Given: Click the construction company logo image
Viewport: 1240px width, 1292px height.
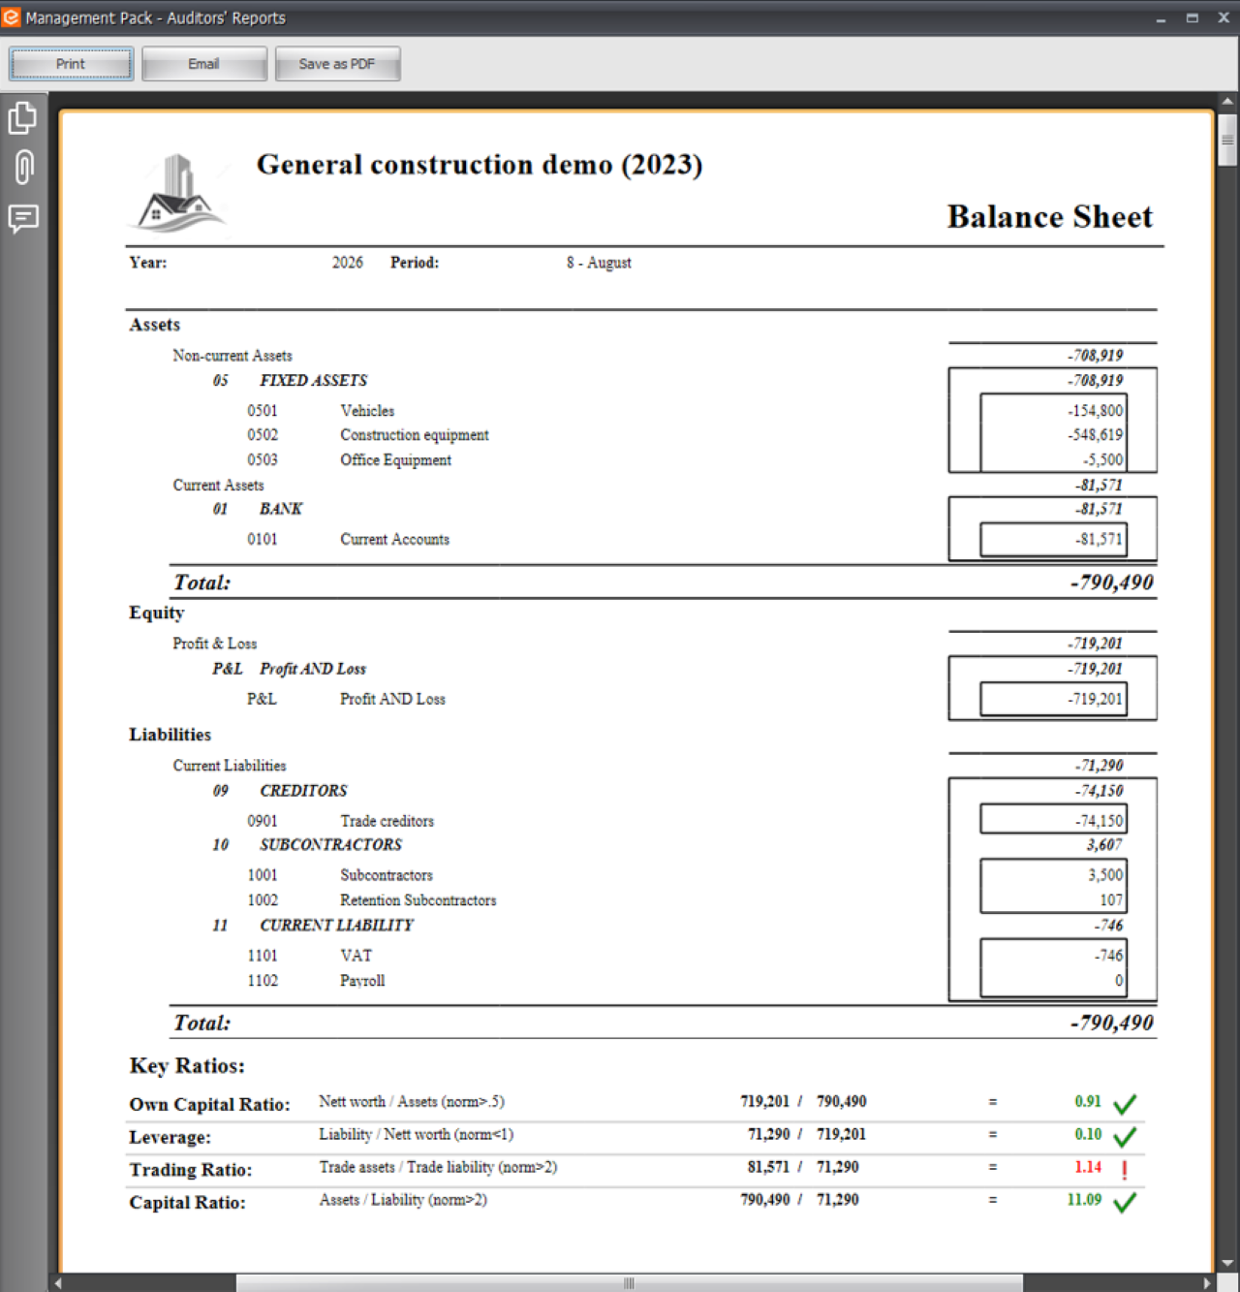Looking at the screenshot, I should click(179, 195).
